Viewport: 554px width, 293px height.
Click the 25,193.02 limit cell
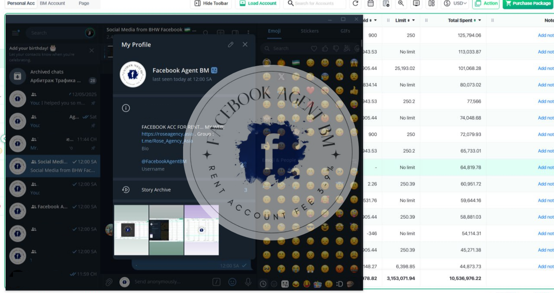(x=405, y=68)
